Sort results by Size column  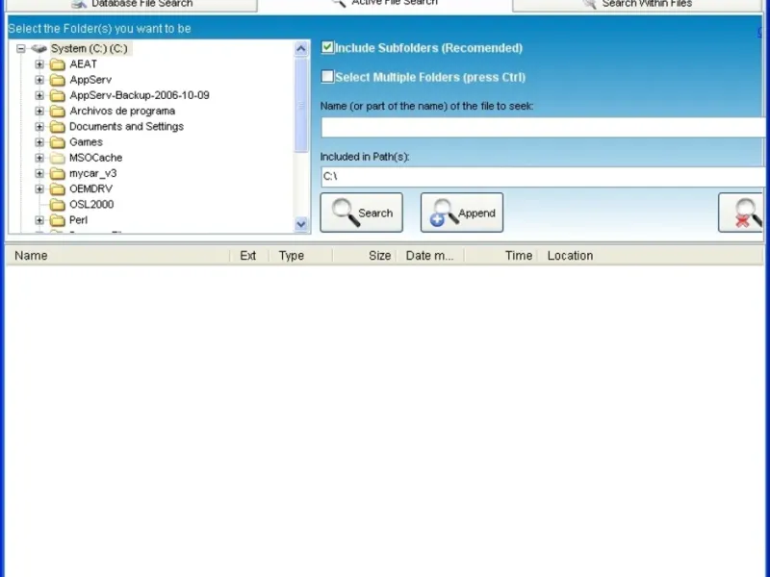click(x=365, y=256)
